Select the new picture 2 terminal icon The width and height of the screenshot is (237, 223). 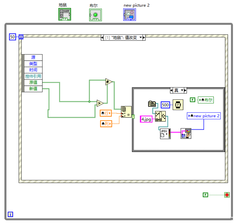pyautogui.click(x=129, y=15)
